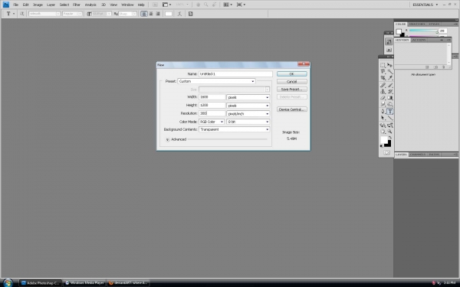Enable right align text option

(x=158, y=14)
